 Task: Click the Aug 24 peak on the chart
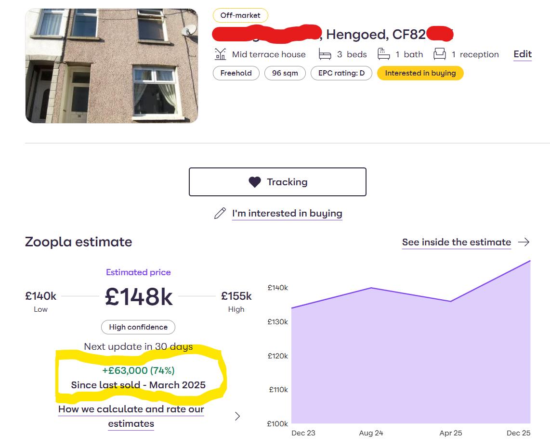371,288
